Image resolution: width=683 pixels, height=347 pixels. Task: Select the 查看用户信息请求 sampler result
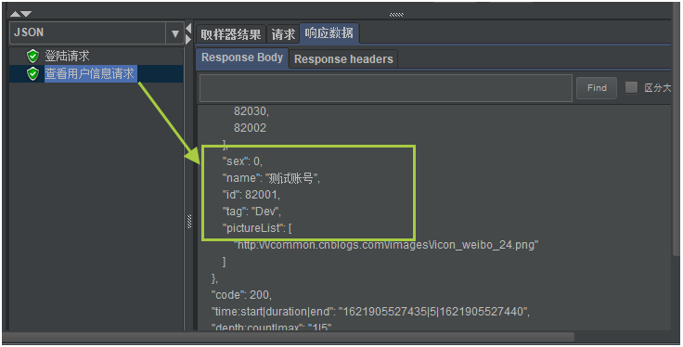[x=90, y=73]
